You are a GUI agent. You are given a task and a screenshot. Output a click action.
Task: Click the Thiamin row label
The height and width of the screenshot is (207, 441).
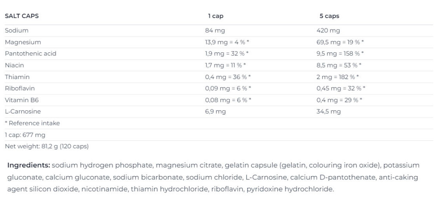(17, 77)
